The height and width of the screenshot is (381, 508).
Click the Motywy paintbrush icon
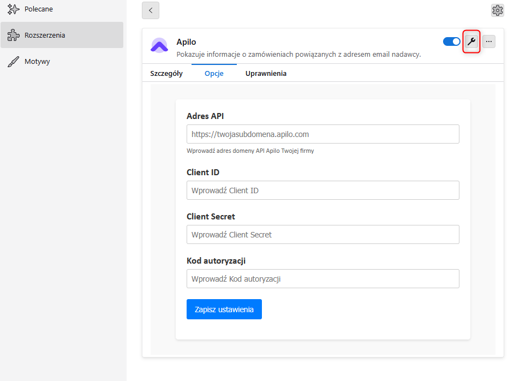[13, 62]
